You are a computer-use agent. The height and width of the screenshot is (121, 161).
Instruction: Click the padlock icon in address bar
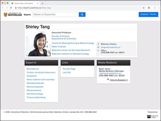point(16,8)
